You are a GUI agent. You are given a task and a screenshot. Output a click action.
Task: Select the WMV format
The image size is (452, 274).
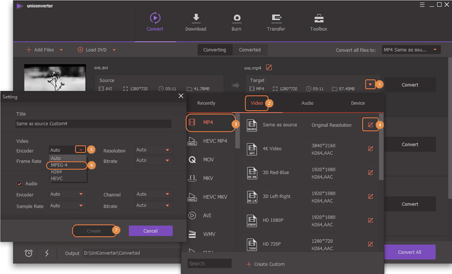tap(211, 234)
